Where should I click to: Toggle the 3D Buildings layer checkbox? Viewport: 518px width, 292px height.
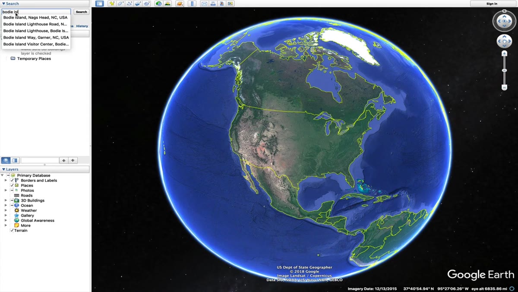click(12, 200)
